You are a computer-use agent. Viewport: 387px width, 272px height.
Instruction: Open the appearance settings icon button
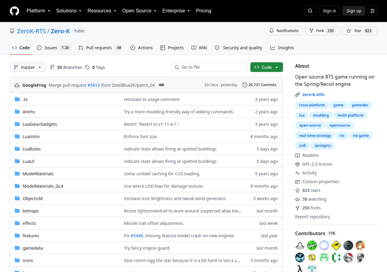[x=372, y=11]
